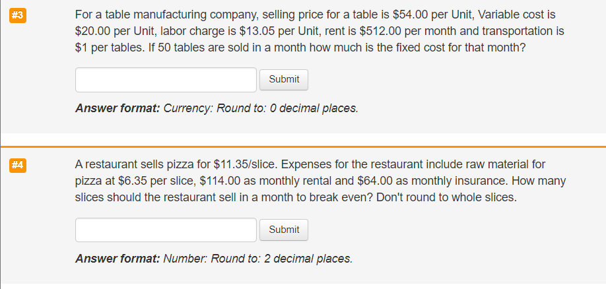Submit the break-even slices answer for question 4
606x289 pixels.
(284, 230)
